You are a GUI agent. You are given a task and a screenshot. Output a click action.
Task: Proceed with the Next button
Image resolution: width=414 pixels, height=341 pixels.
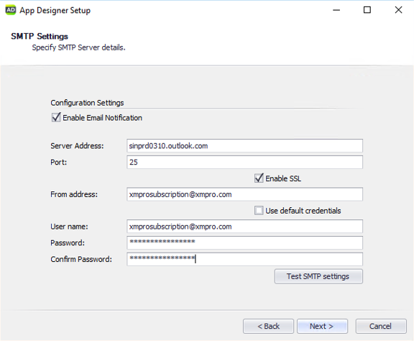[x=322, y=326]
